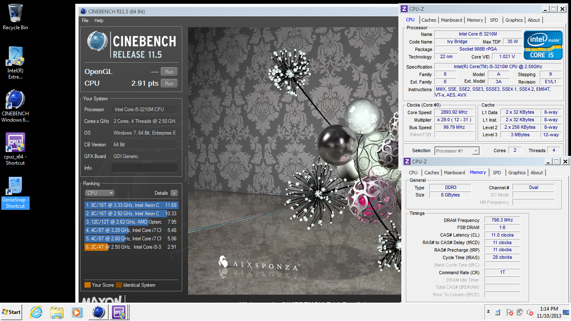Image resolution: width=571 pixels, height=321 pixels.
Task: Click Core Speed value 2893.92 MHz
Action: 454,112
